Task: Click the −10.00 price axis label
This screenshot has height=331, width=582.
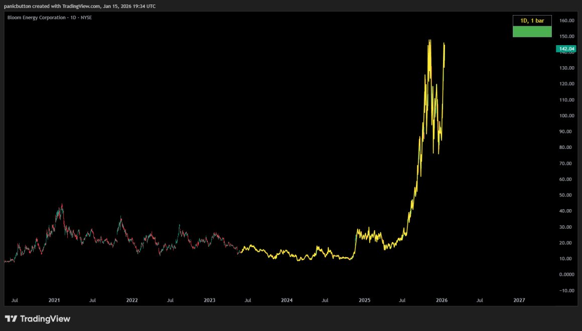Action: click(567, 290)
